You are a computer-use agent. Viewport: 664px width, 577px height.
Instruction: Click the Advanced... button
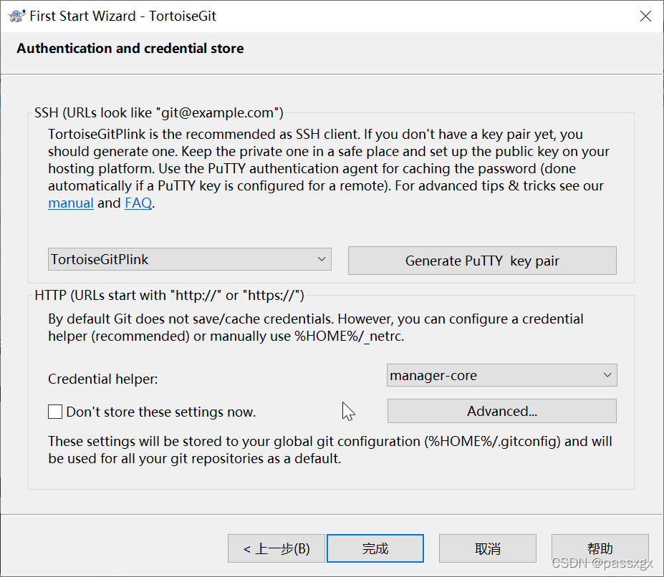click(502, 411)
